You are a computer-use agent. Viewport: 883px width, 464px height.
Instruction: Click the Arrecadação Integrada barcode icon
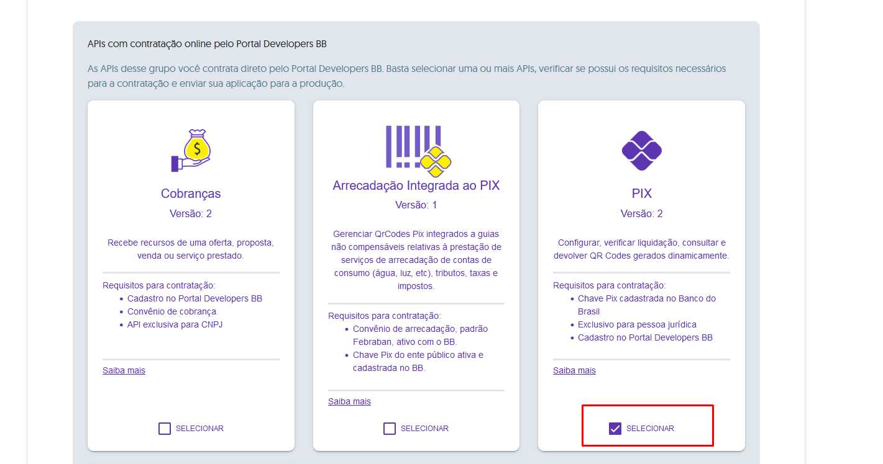418,149
